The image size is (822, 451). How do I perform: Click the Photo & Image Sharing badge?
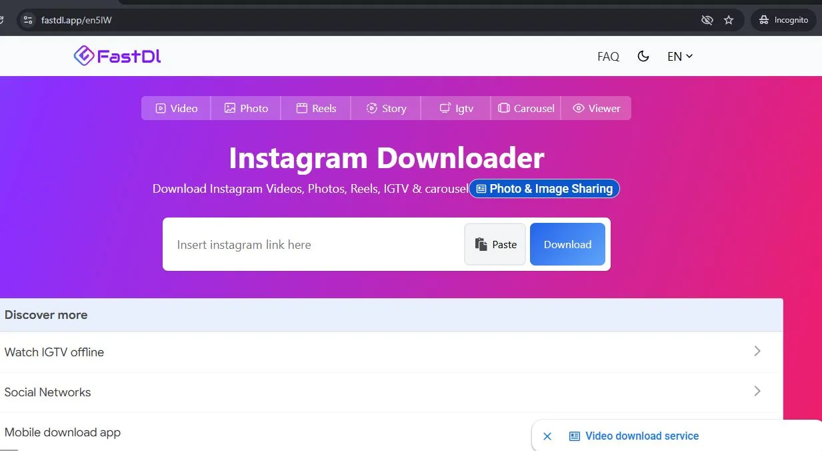pyautogui.click(x=545, y=189)
